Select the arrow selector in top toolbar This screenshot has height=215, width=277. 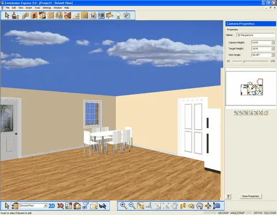pos(7,16)
